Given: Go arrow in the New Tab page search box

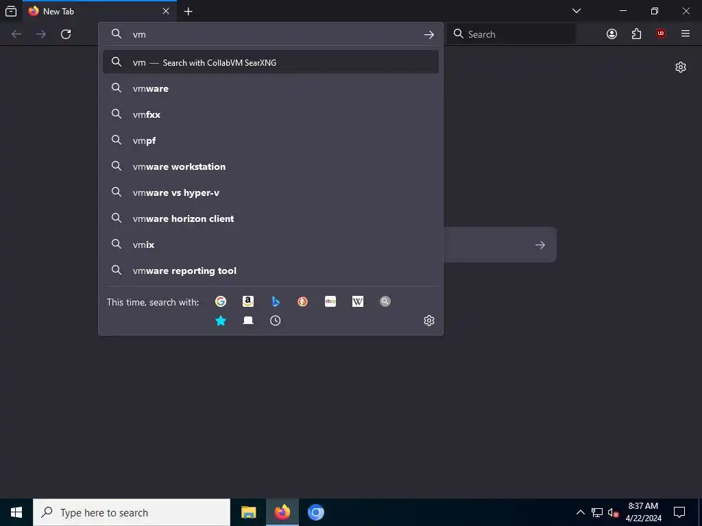Looking at the screenshot, I should point(540,245).
